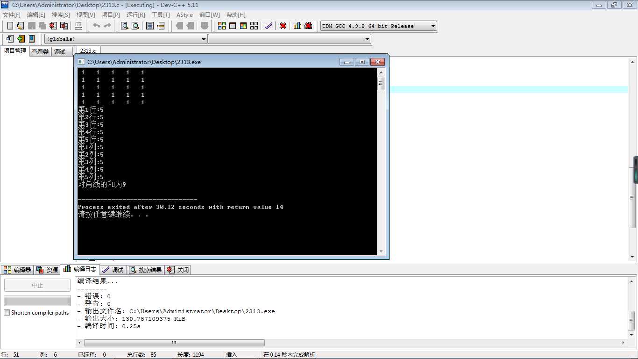Click the compile log horizontal scrollbar thumb

tap(174, 343)
